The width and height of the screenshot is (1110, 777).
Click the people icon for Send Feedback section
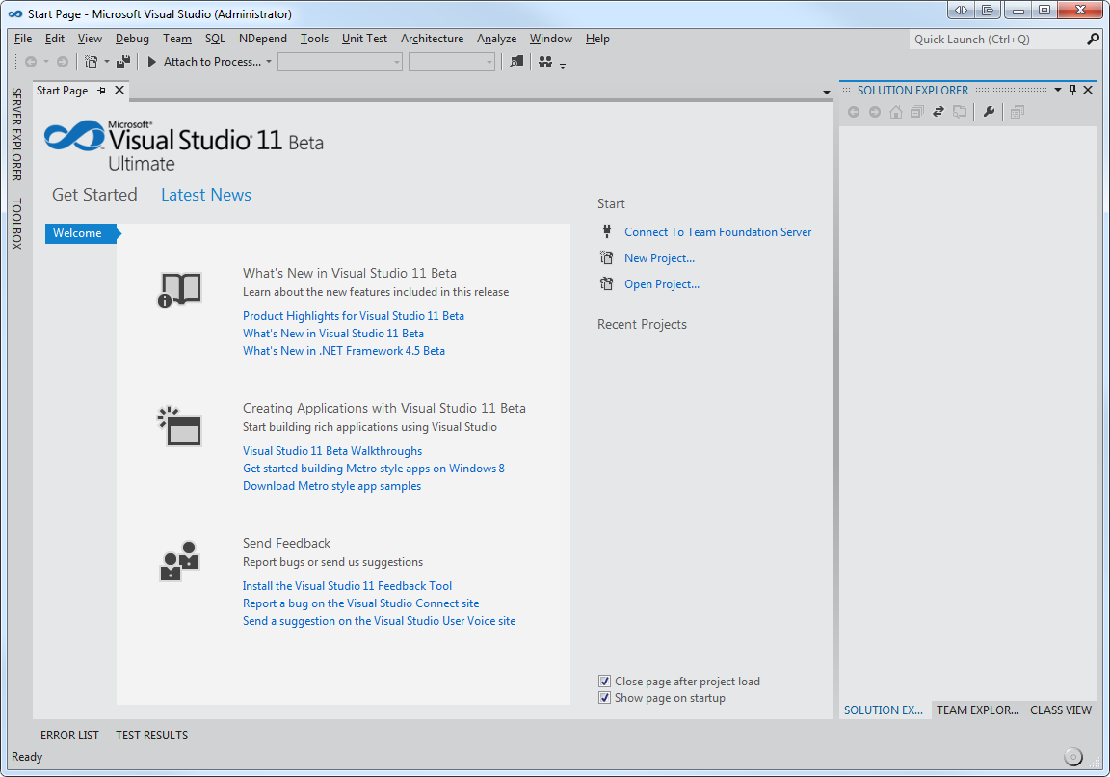pos(179,561)
